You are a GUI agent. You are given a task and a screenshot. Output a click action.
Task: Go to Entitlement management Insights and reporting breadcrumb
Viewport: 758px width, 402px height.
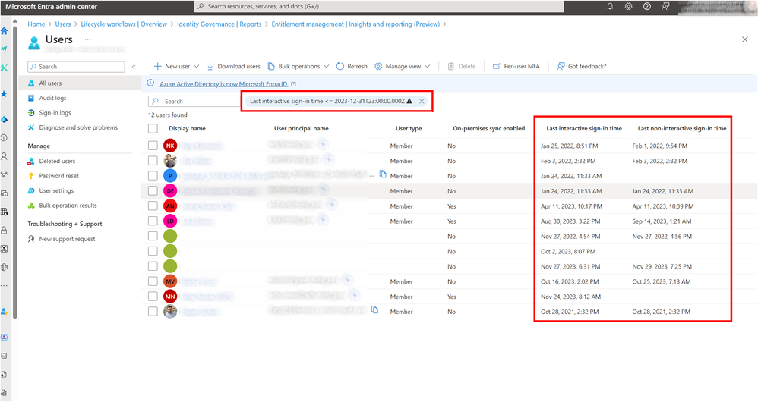355,24
